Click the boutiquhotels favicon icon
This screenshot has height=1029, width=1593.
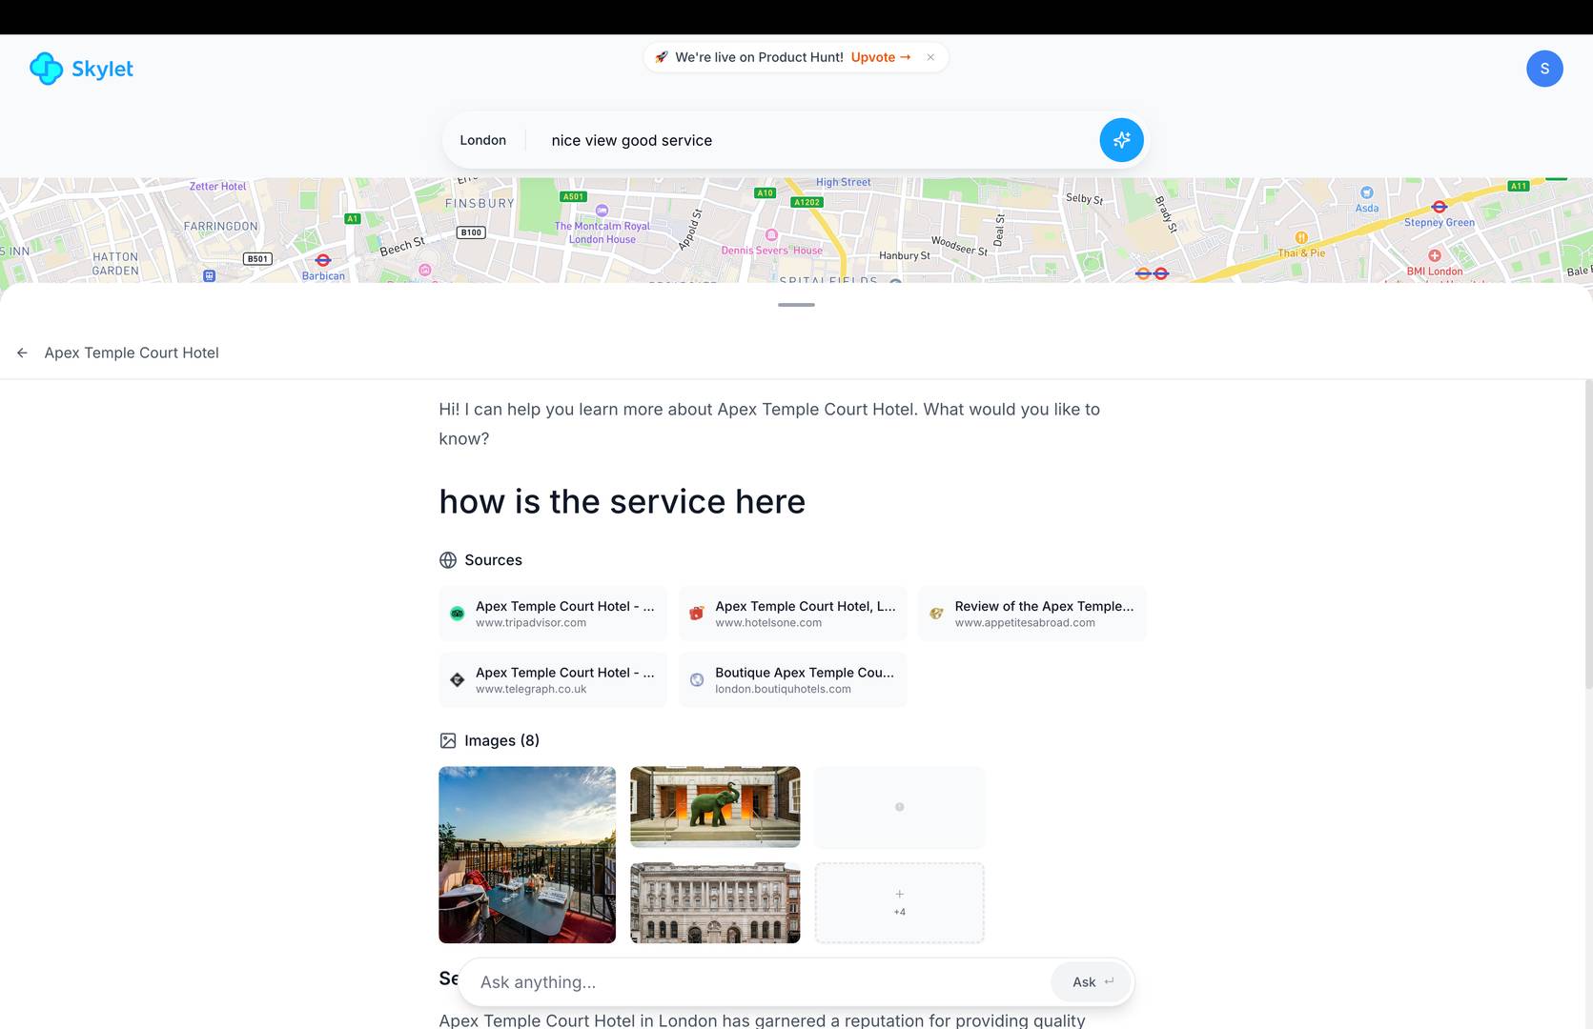coord(697,679)
